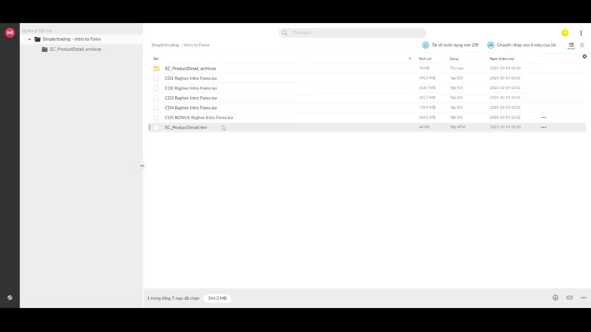Open EC_ProductDetail_archivos in the left tree
Screen dimensions: 591x332
tap(76, 49)
